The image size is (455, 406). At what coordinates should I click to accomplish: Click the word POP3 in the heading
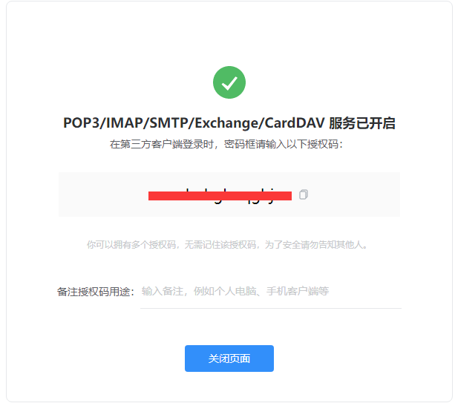(x=81, y=123)
